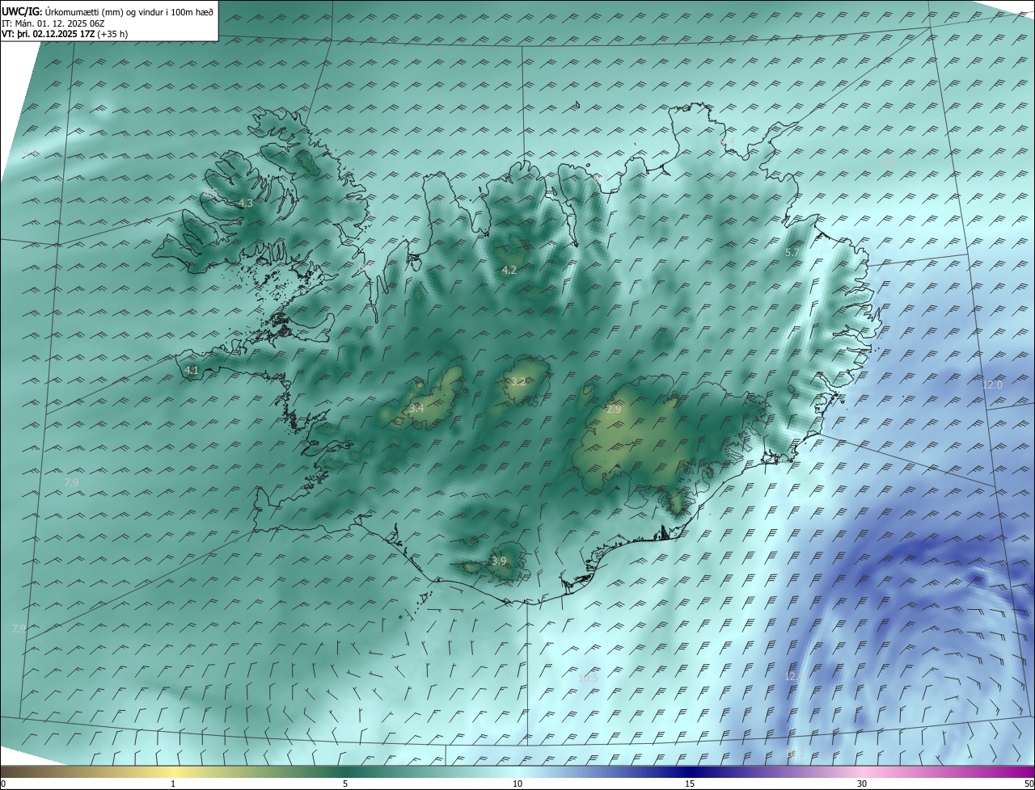Click the 4.3 value over the Westfjords
Screen dimensions: 1035x790
point(247,204)
